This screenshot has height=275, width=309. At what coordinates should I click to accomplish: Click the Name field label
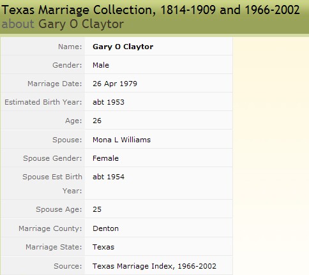tap(70, 47)
